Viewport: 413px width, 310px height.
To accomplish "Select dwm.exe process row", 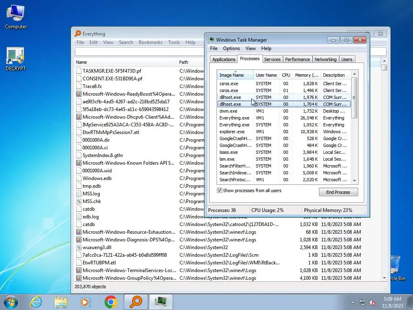I will tap(284, 111).
